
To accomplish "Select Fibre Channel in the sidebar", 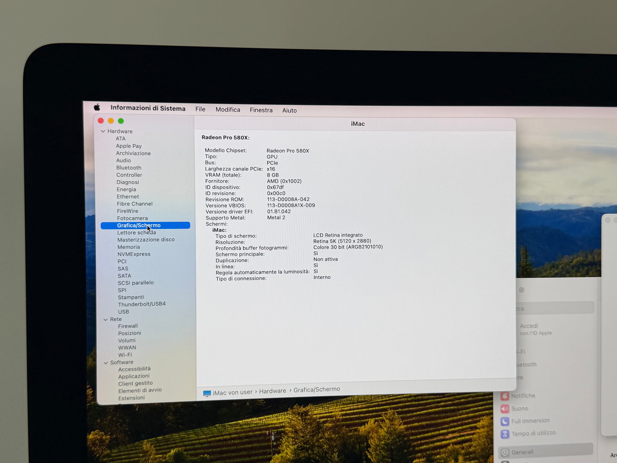I will point(135,204).
